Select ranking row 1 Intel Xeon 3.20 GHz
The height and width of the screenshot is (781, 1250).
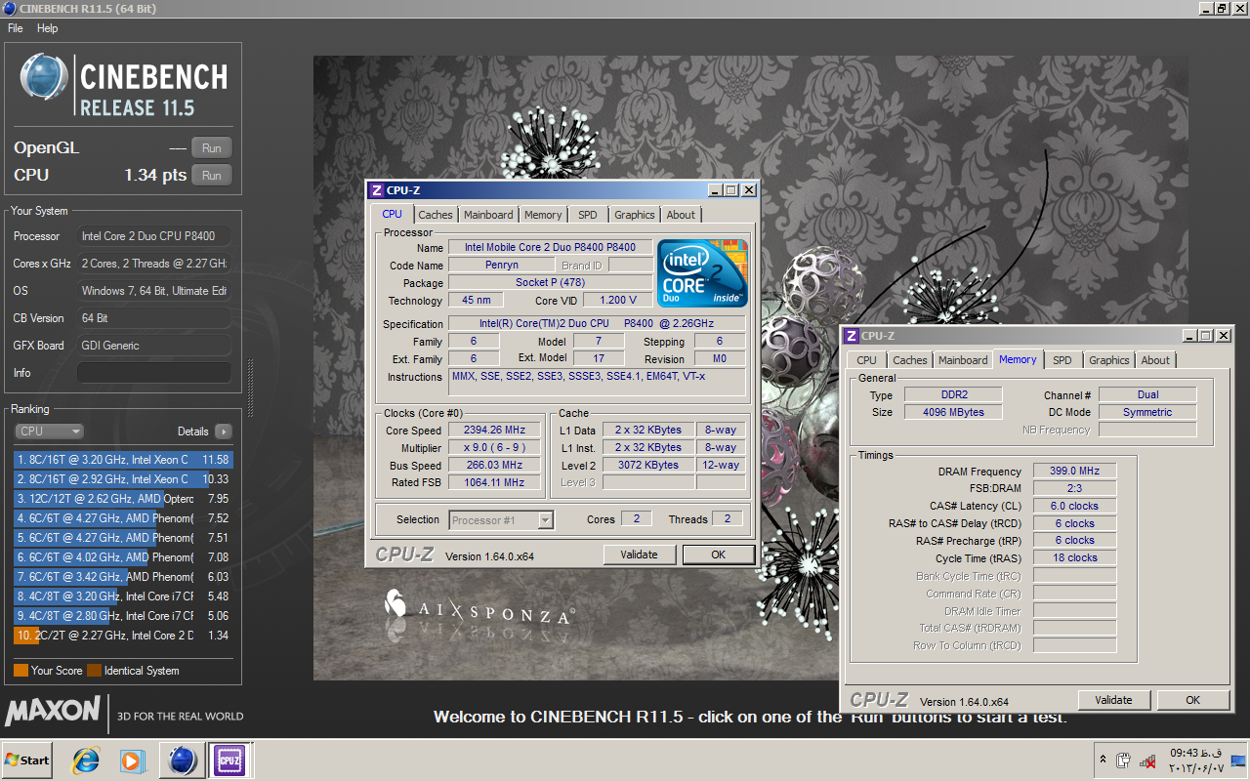[123, 459]
